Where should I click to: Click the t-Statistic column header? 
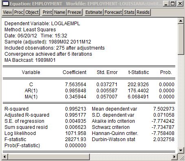[139, 72]
